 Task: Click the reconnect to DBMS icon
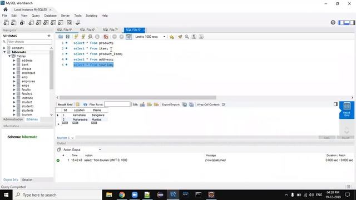point(78,22)
